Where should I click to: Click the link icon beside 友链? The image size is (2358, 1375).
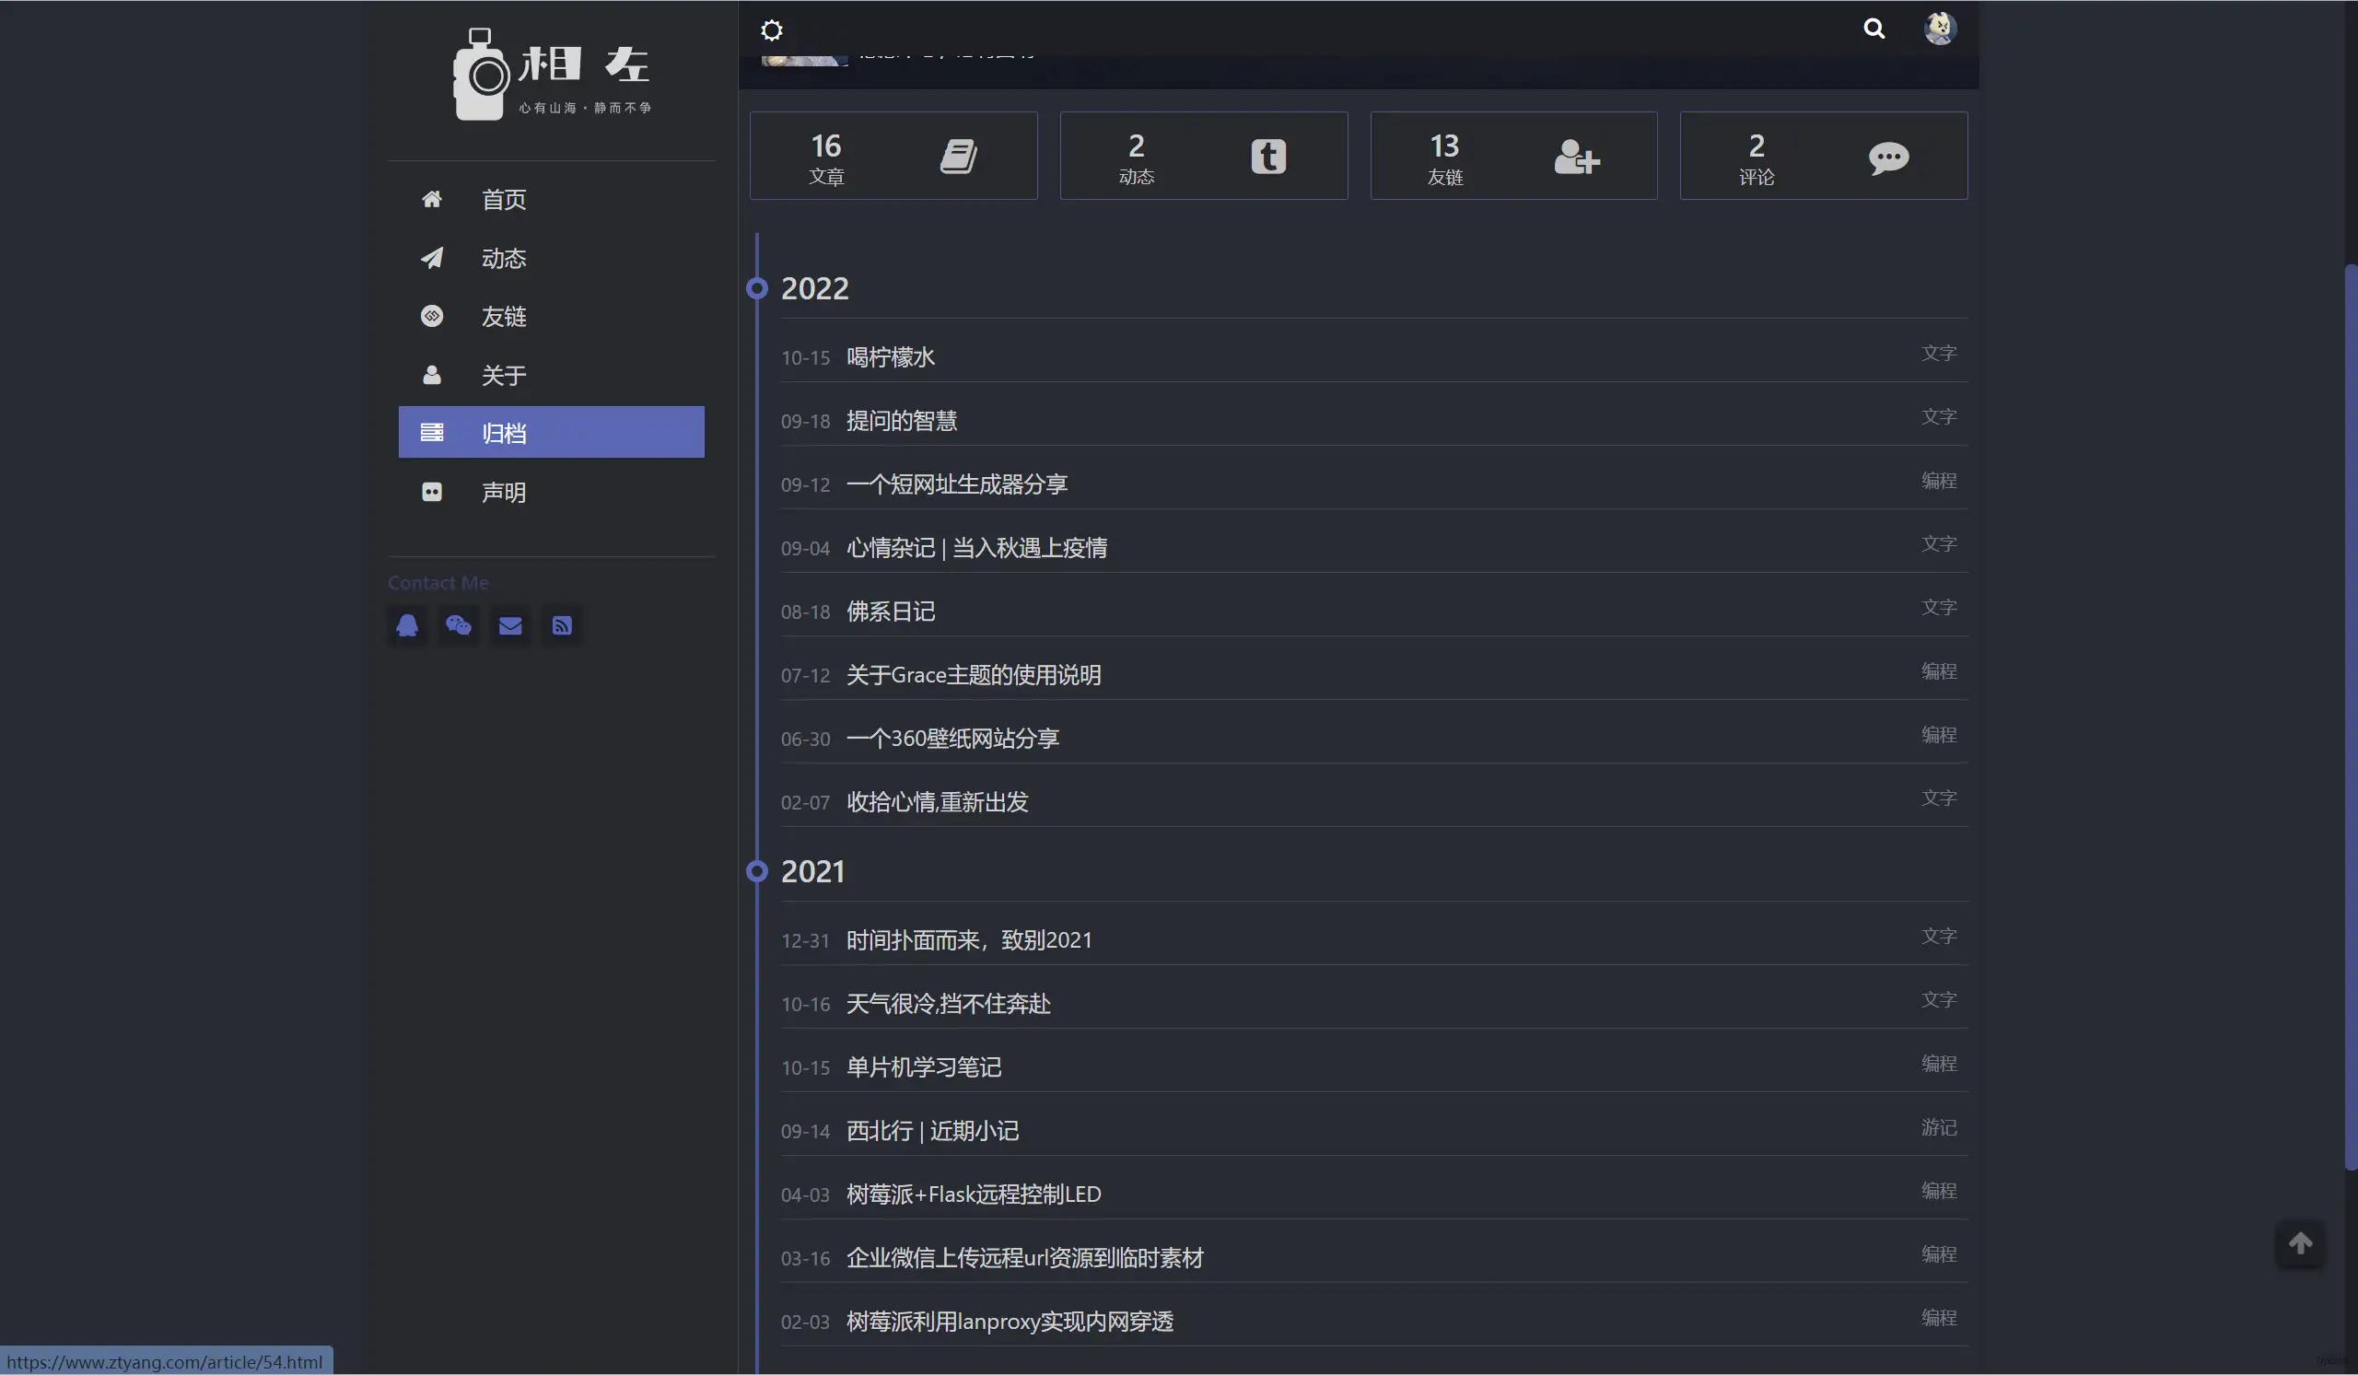click(x=431, y=316)
